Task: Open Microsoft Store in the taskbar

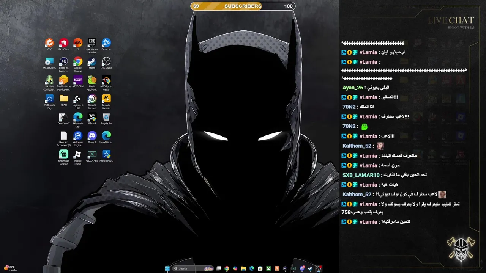Action: pos(260,268)
